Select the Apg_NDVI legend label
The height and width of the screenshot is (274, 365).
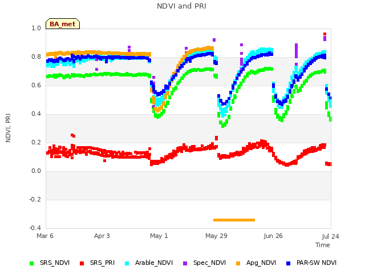[x=261, y=263]
